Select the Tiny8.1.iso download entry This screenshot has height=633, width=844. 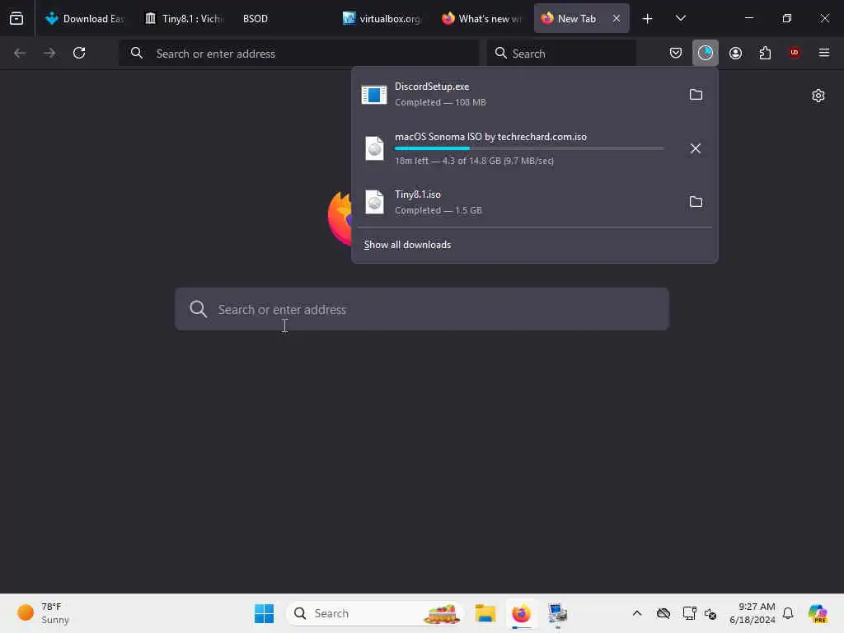[x=517, y=201]
